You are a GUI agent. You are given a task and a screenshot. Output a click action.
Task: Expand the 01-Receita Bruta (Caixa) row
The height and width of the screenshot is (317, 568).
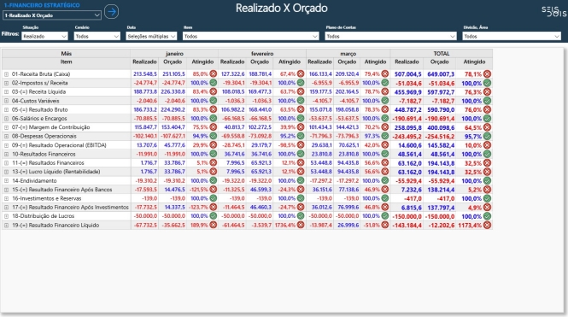tap(6, 73)
